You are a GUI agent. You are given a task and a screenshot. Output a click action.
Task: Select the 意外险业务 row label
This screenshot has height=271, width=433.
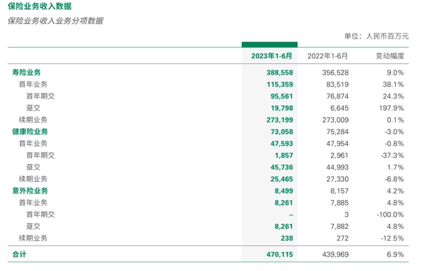[x=30, y=191]
